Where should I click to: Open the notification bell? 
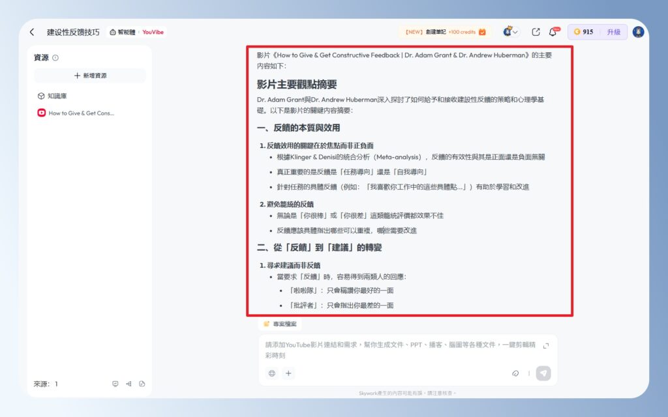[553, 32]
